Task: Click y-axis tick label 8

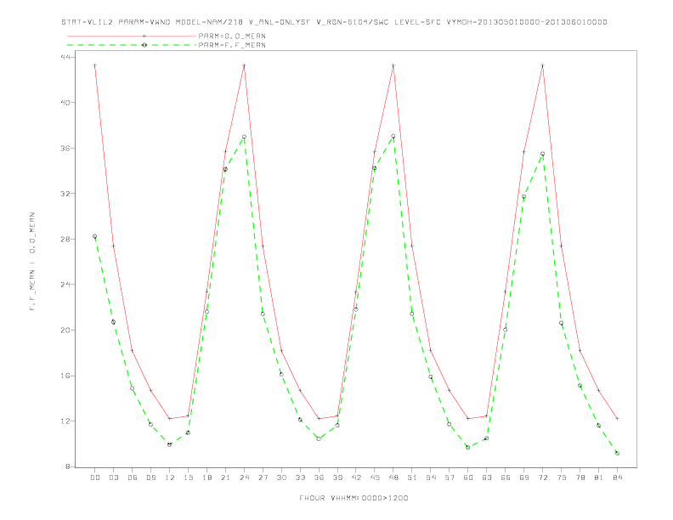Action: pos(68,466)
